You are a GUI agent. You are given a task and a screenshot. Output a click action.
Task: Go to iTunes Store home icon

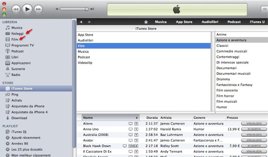(146, 22)
